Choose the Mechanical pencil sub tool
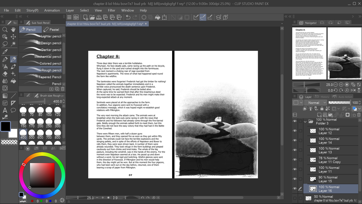The image size is (362, 204). click(x=40, y=57)
